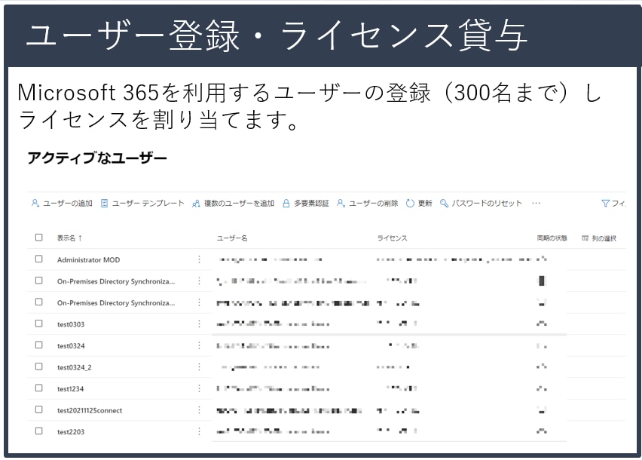Open 多要素認証 lock icon
Screen dimensions: 642x460
[x=286, y=203]
